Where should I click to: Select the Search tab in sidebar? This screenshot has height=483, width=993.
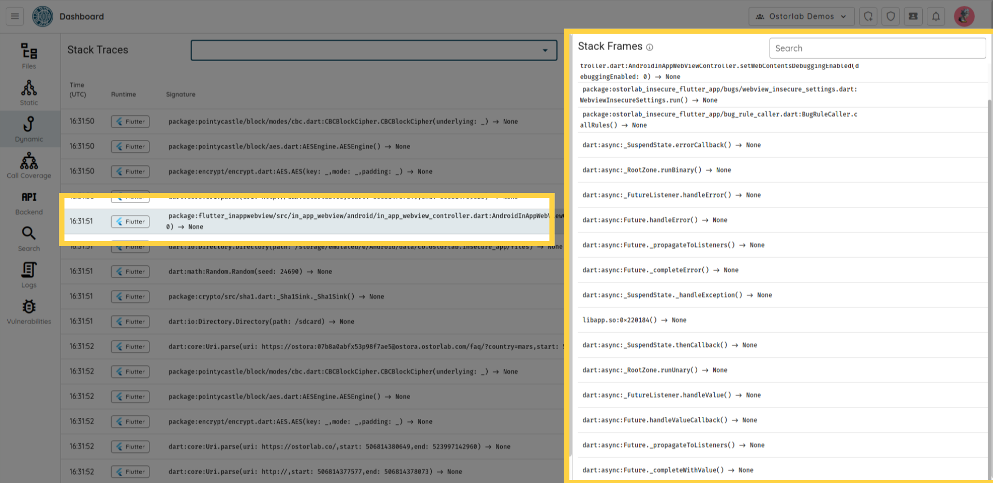[29, 239]
